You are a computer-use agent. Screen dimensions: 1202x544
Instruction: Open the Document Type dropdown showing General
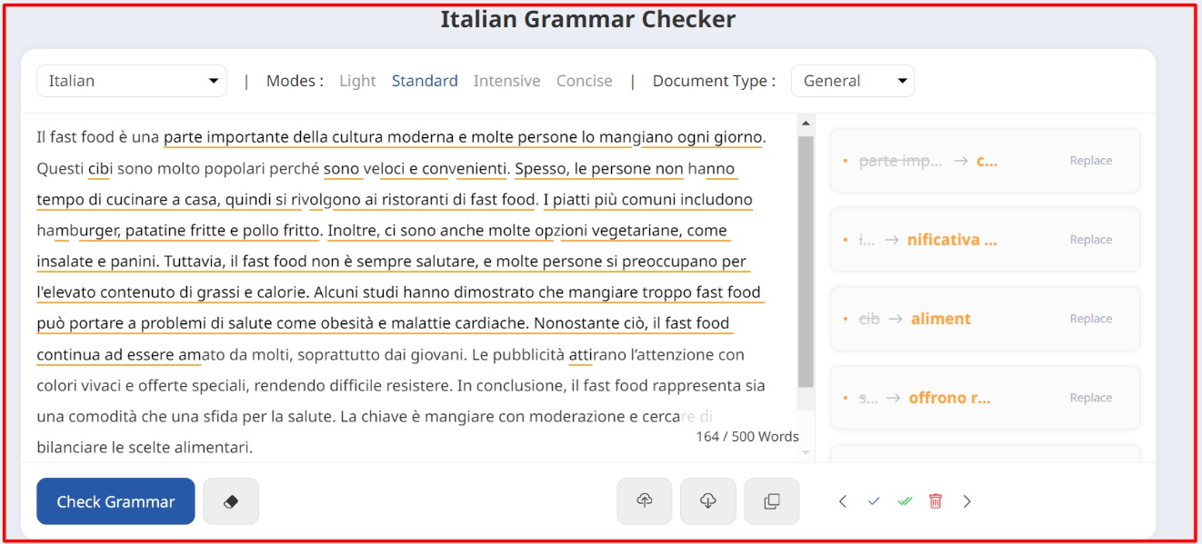click(852, 80)
